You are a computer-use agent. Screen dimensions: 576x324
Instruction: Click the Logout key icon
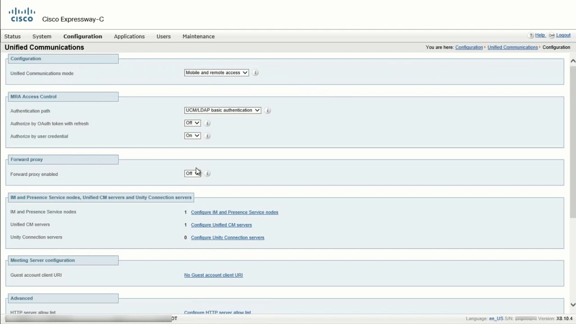point(552,36)
